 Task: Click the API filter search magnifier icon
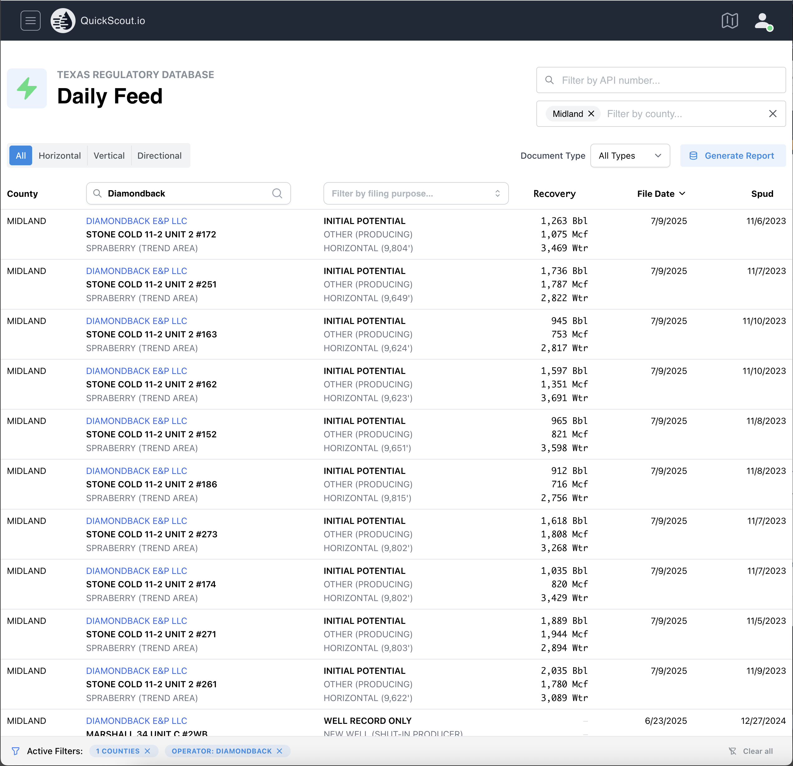point(549,80)
